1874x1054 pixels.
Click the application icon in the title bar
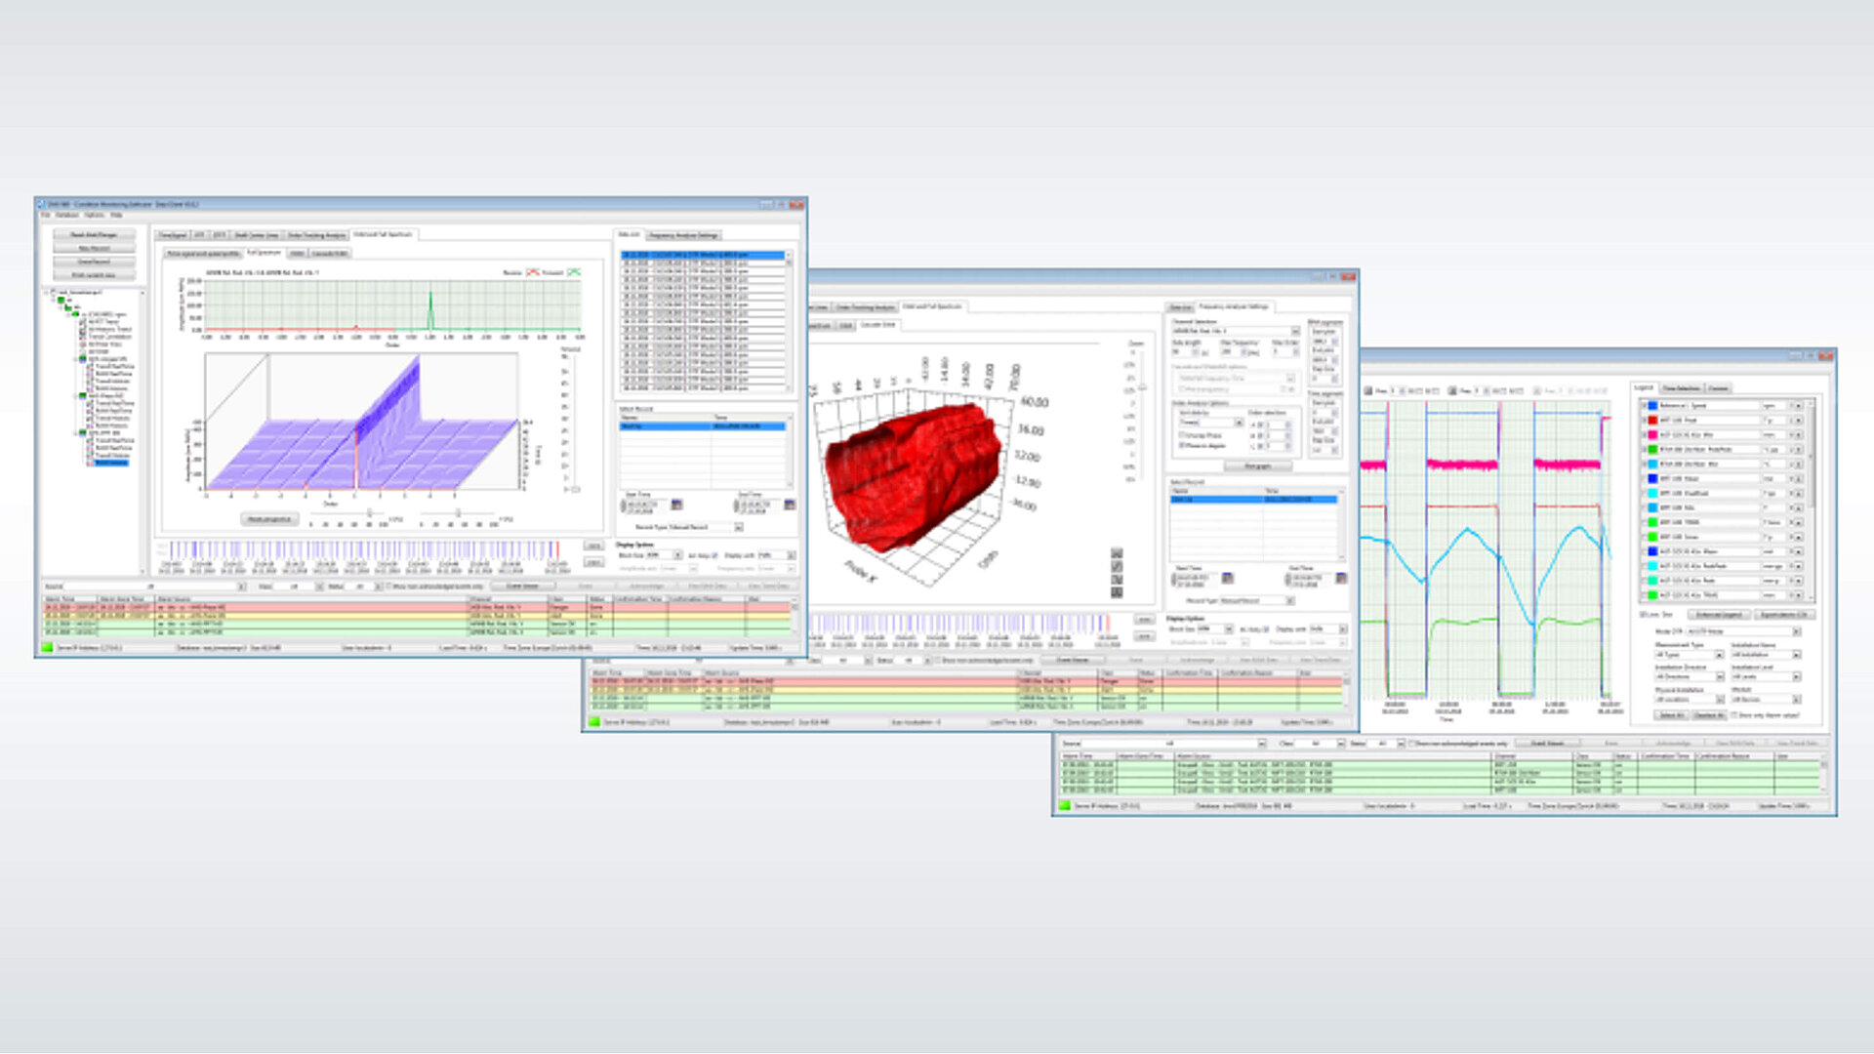click(x=44, y=206)
